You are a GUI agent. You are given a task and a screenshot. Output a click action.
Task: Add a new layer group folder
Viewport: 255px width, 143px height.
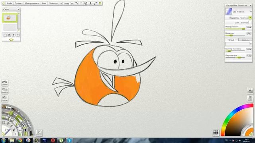pyautogui.click(x=9, y=35)
